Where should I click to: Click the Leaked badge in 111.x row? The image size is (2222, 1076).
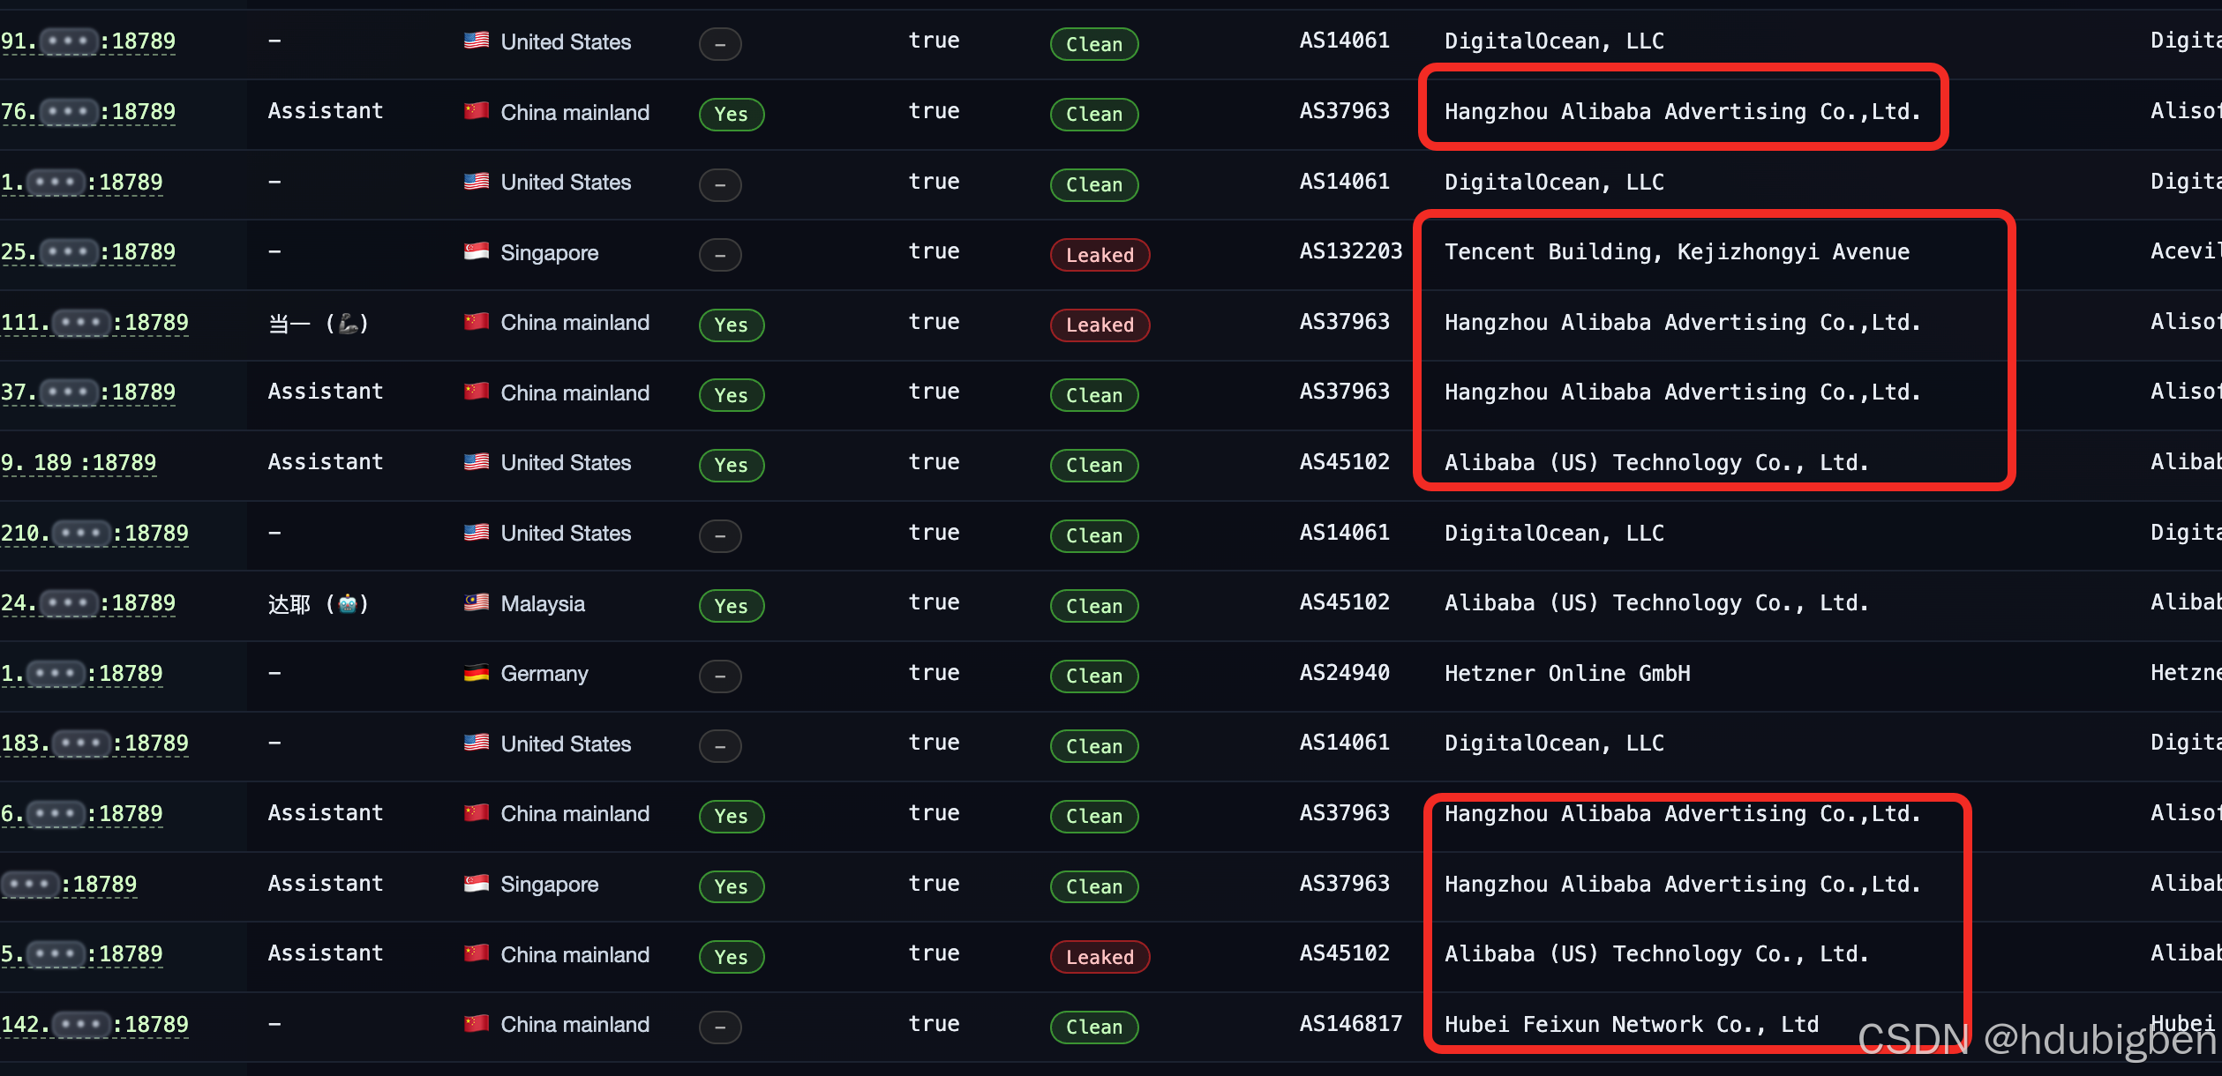1100,325
